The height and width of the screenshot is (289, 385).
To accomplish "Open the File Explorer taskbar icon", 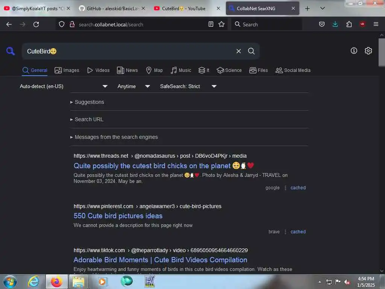I will (x=78, y=281).
